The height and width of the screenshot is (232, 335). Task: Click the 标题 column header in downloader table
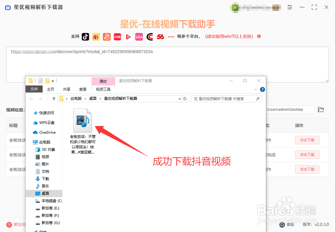(x=13, y=125)
